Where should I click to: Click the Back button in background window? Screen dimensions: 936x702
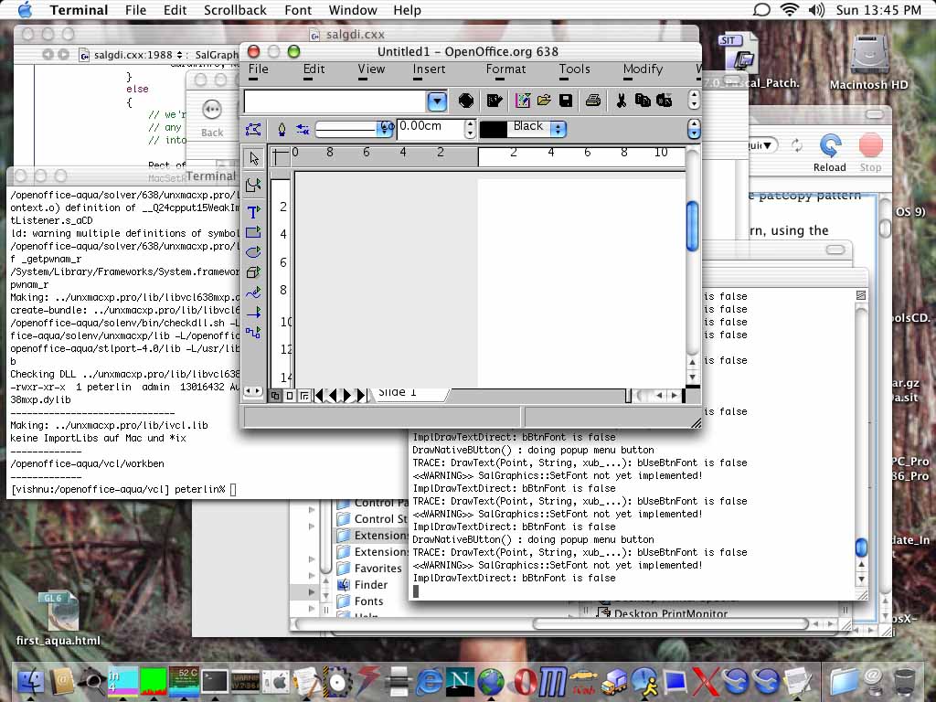pos(212,119)
